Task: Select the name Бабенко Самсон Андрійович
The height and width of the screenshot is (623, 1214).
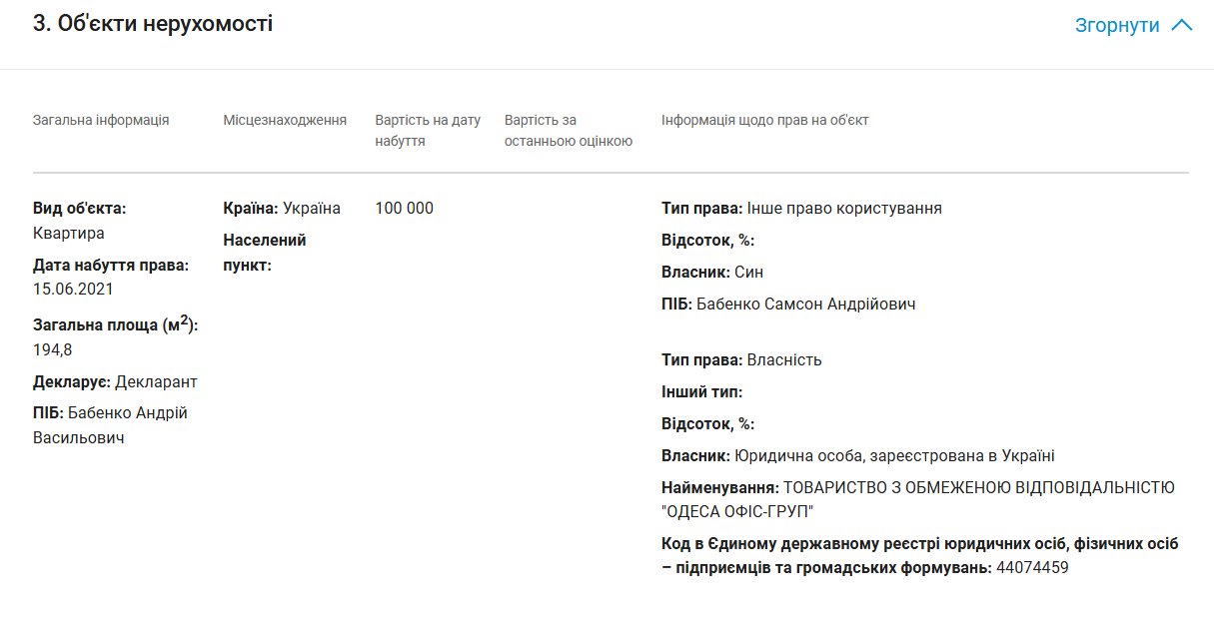Action: (x=805, y=304)
